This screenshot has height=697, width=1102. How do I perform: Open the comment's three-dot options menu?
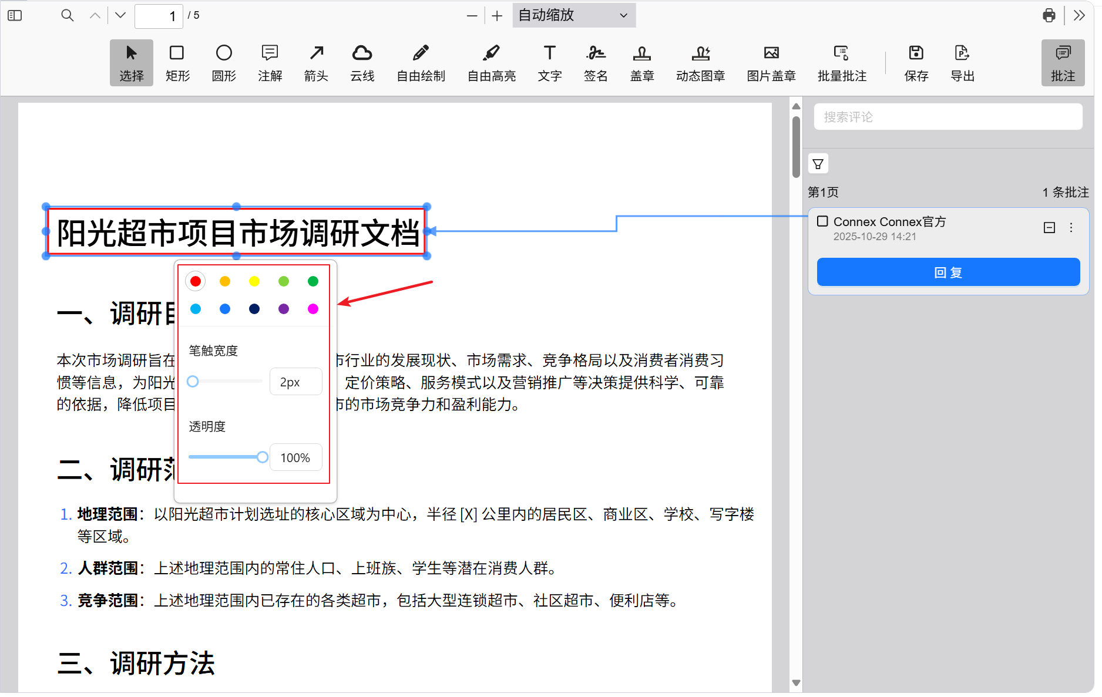pos(1071,228)
